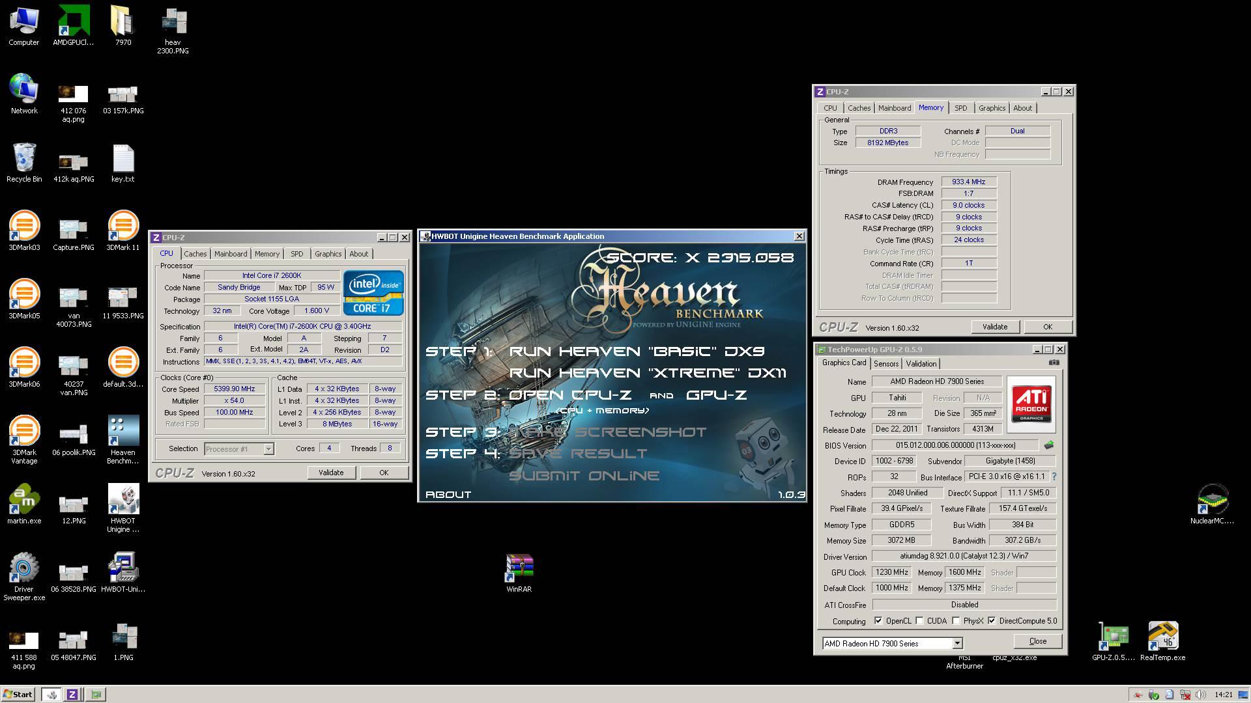Click the Close button in GPU-Z

point(1038,641)
